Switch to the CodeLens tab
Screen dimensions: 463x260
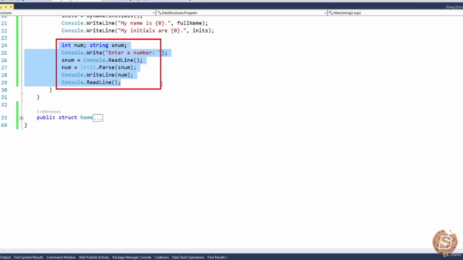point(162,257)
